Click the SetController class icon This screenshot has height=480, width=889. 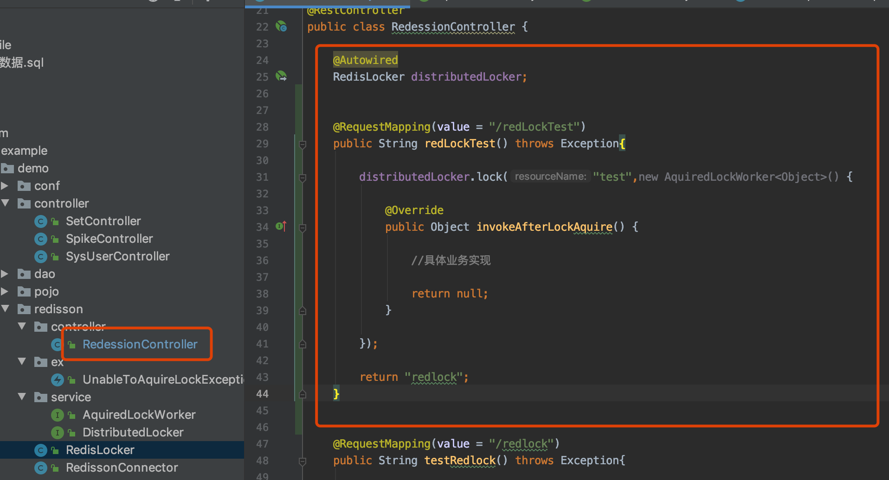(x=41, y=221)
